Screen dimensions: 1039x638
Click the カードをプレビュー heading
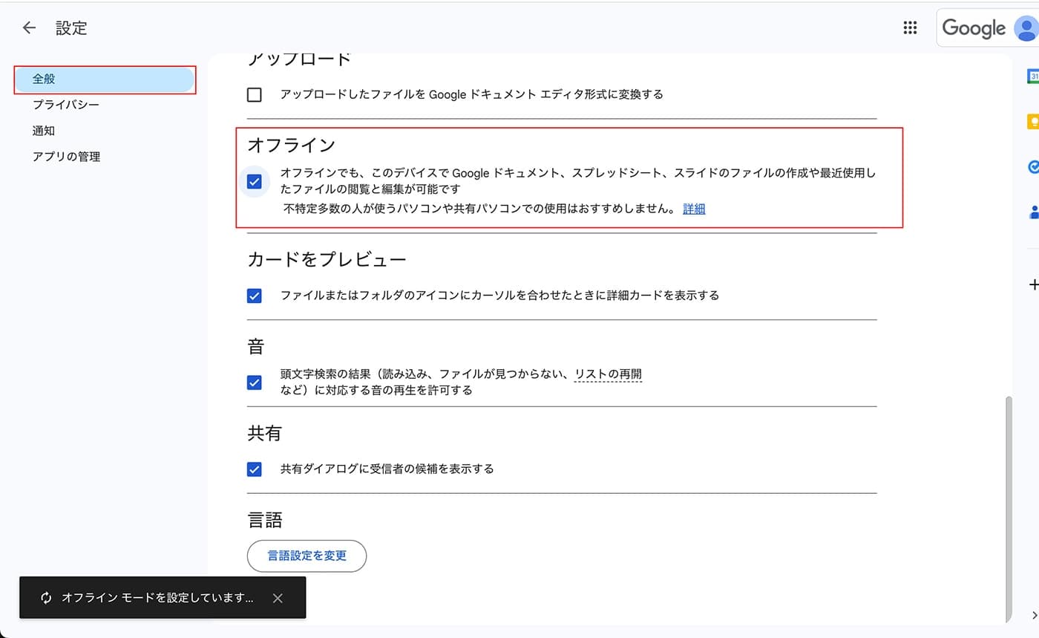(x=327, y=259)
